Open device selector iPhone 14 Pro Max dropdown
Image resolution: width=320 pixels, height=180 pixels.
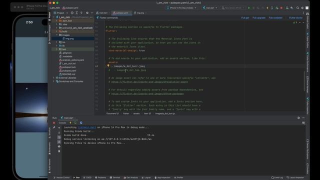click(181, 8)
